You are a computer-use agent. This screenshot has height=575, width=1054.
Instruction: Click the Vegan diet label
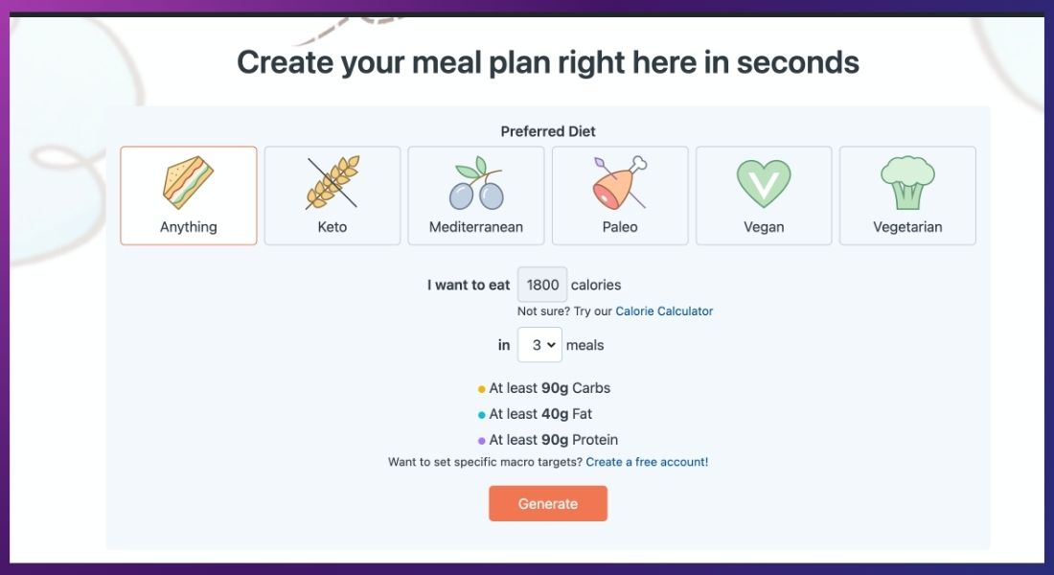coord(764,227)
